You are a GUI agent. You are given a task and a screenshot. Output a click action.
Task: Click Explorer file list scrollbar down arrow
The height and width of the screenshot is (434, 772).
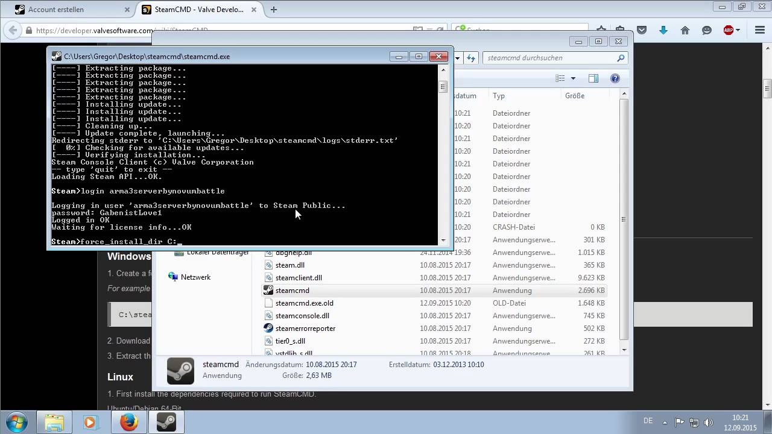point(624,350)
